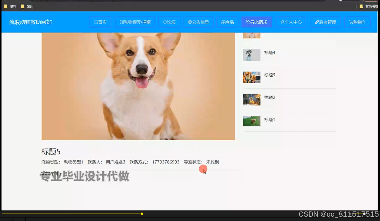Open the 标题4 article link
This screenshot has height=221, width=380.
pyautogui.click(x=269, y=52)
